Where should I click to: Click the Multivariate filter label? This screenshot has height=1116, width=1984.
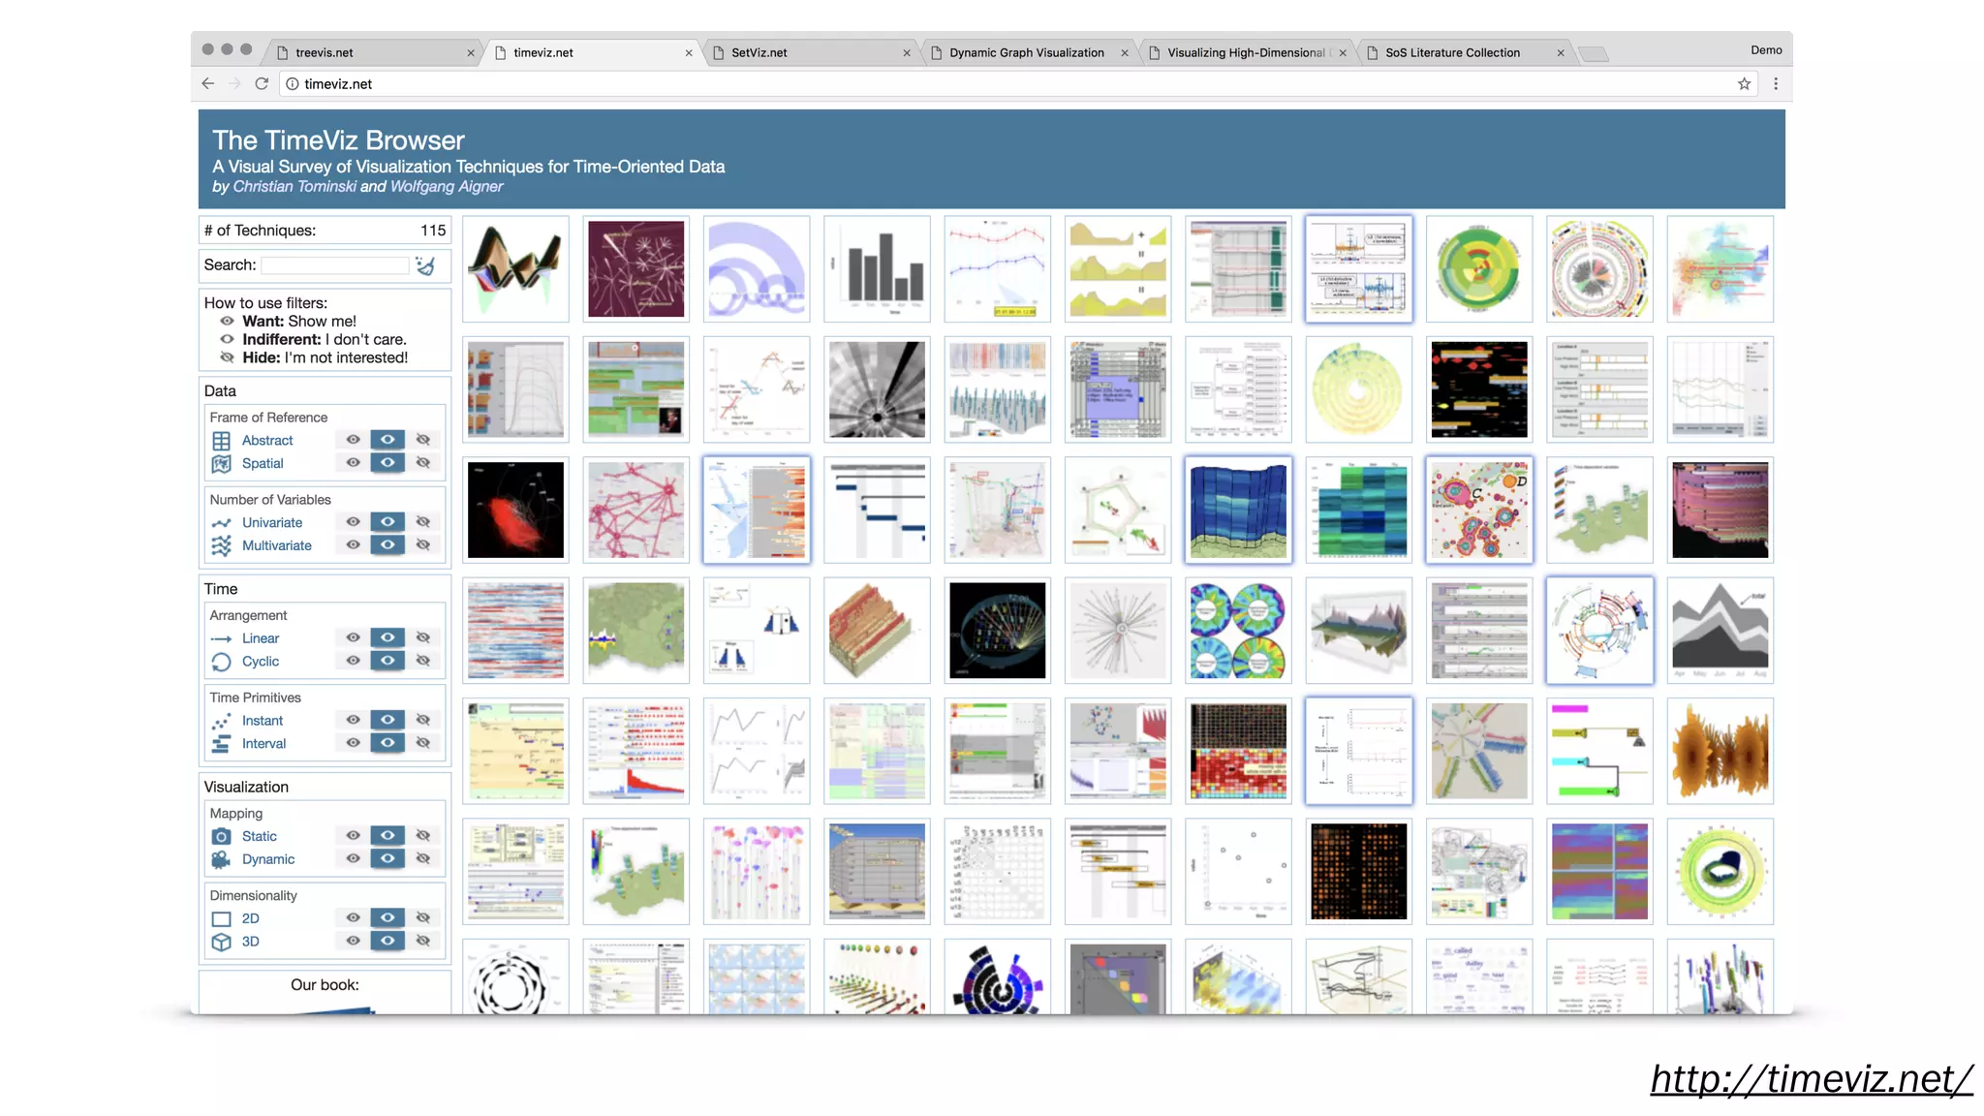[277, 546]
